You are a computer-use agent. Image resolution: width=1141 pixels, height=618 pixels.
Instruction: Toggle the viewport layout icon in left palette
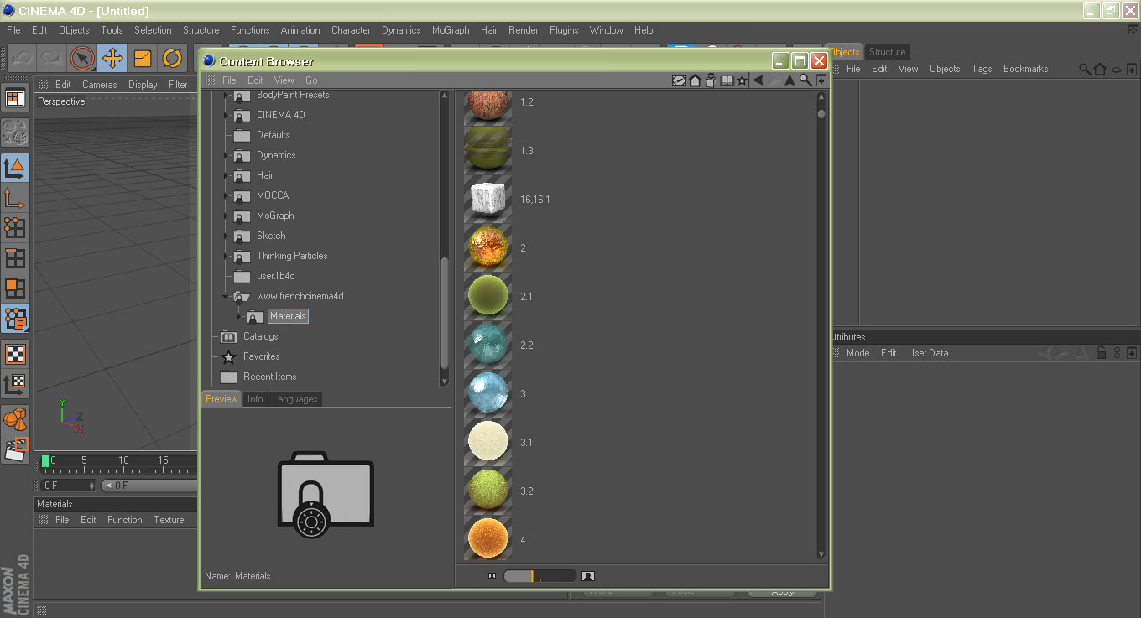pyautogui.click(x=14, y=98)
